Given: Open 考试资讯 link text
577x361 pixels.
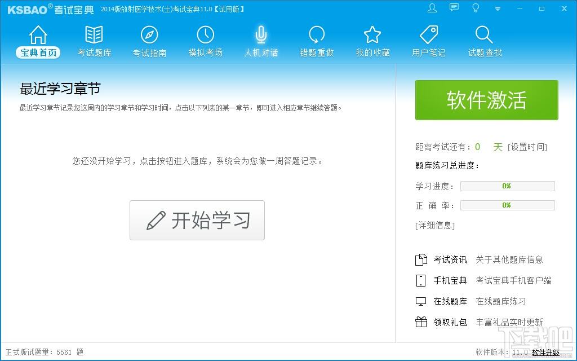Looking at the screenshot, I should pos(450,259).
